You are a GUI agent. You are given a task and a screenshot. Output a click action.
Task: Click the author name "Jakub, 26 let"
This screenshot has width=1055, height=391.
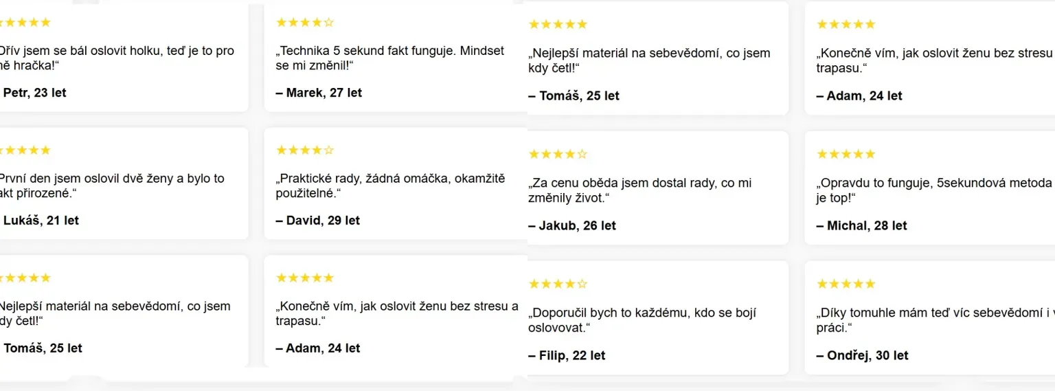coord(571,225)
